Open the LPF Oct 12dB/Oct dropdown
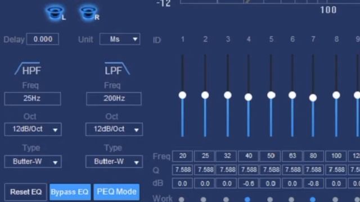This screenshot has height=202, width=360. pos(114,130)
